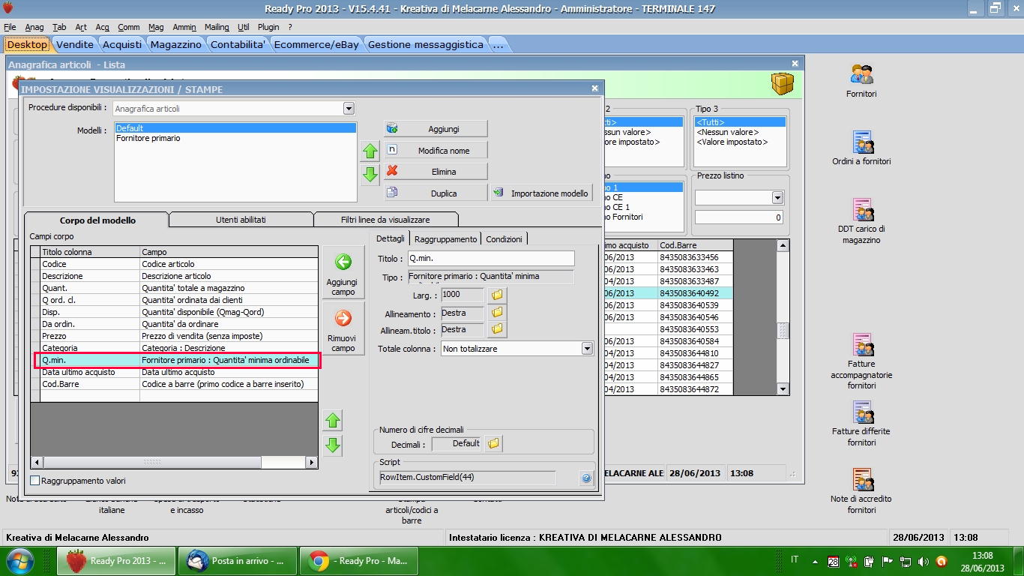The image size is (1024, 576).
Task: Click the package box icon in Anagrafica articoli
Action: (x=783, y=84)
